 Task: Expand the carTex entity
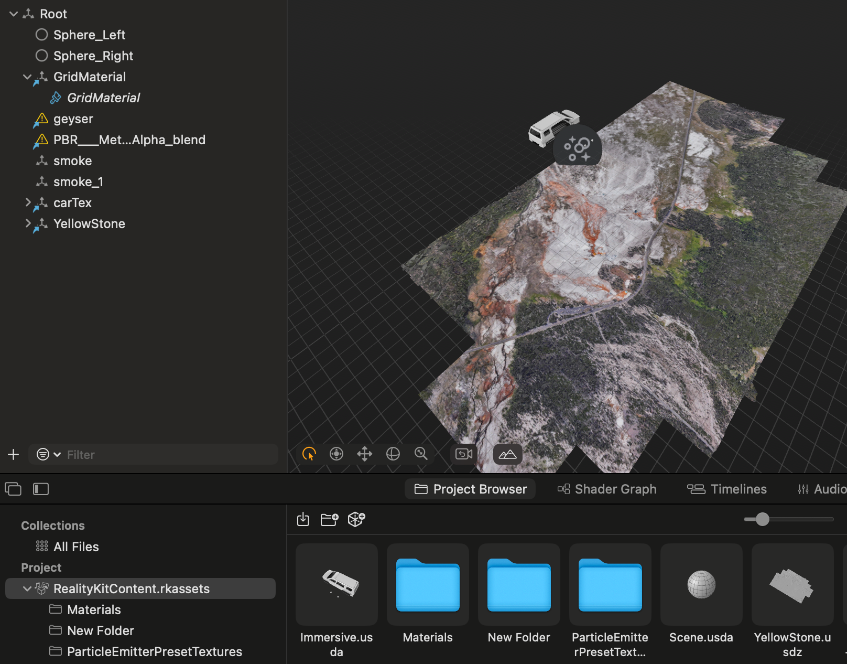[x=28, y=202]
